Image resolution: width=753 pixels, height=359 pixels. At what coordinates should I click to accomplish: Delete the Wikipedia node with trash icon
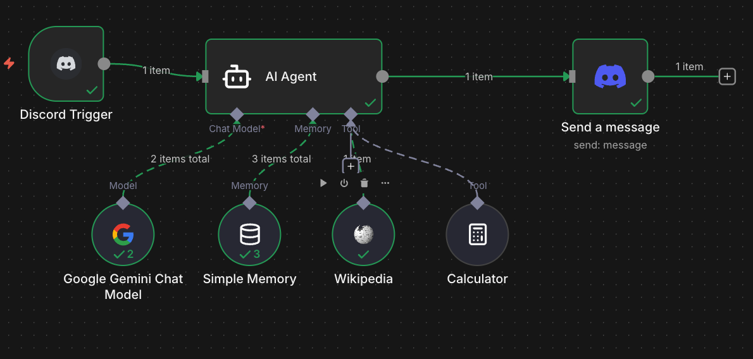click(364, 183)
